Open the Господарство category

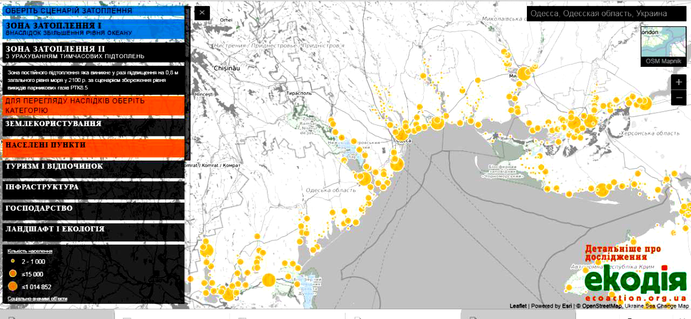93,209
